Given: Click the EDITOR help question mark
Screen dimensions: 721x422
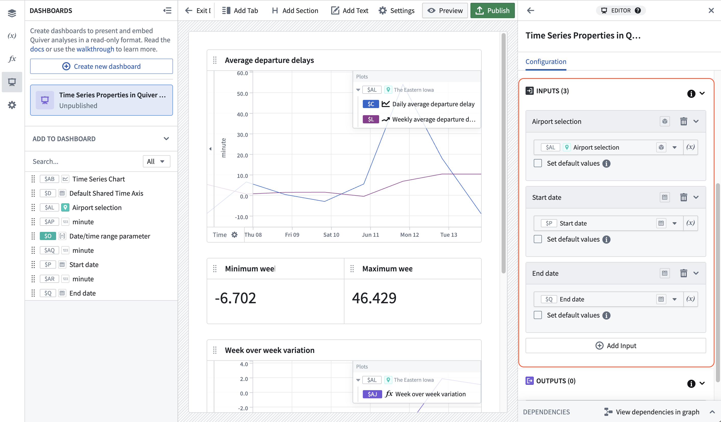Looking at the screenshot, I should (638, 10).
